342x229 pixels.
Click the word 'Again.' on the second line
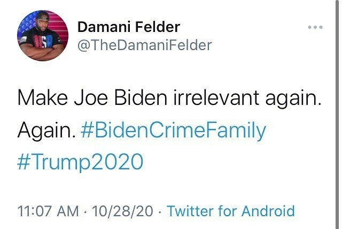click(46, 130)
